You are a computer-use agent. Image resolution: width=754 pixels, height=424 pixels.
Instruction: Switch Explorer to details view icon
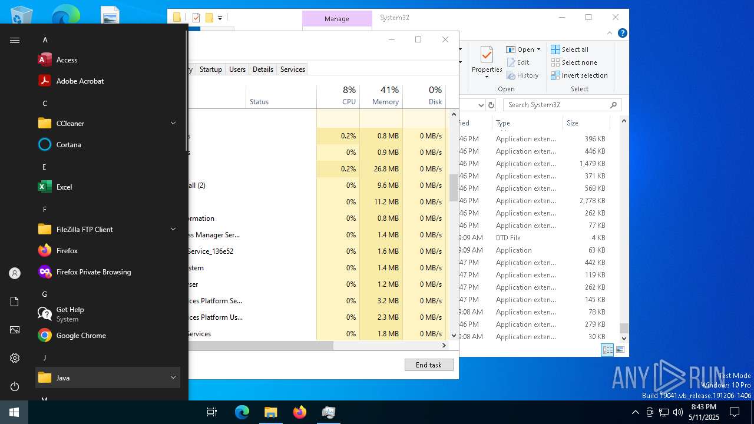(x=607, y=350)
